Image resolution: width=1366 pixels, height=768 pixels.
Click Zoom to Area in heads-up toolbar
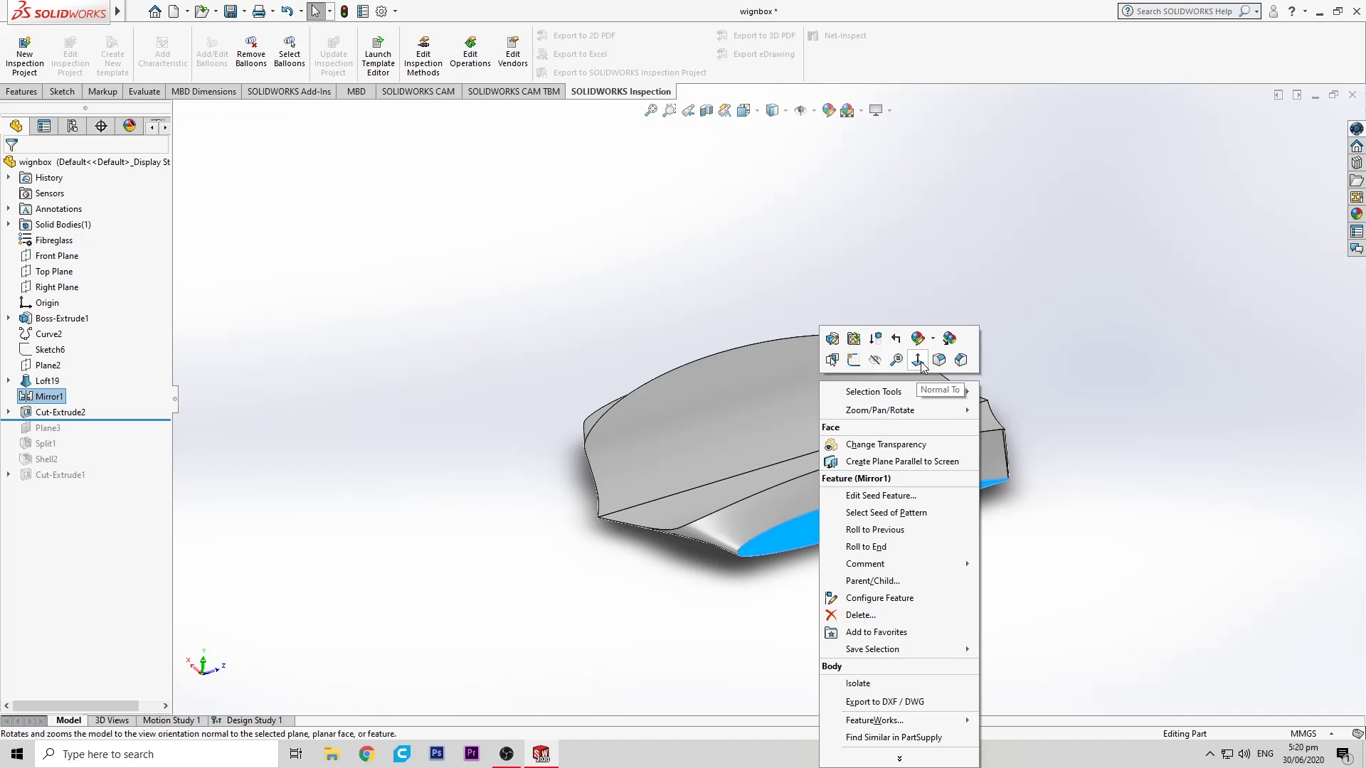coord(669,110)
